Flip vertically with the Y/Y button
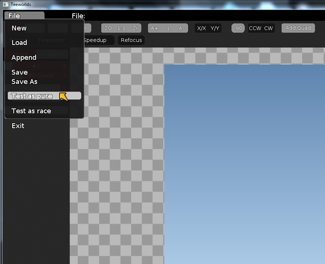Image resolution: width=325 pixels, height=264 pixels. (x=215, y=28)
